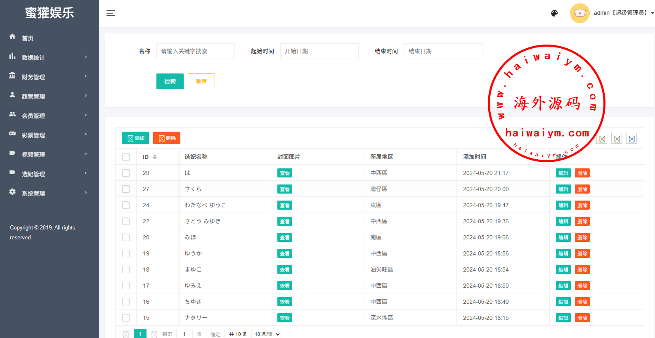Click the 开始日期 start date field
Screen dimensions: 655x338
click(319, 51)
